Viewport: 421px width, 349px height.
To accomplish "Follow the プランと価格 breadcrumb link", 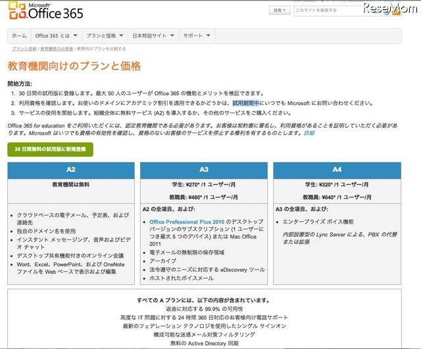I will tap(24, 49).
